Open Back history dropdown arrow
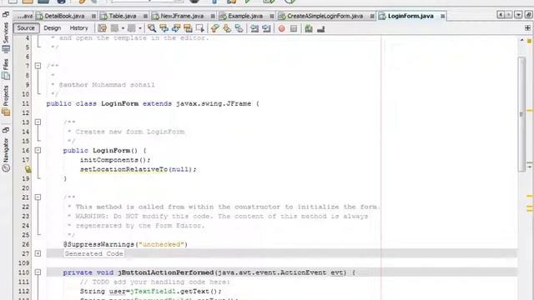The height and width of the screenshot is (300, 534). [x=123, y=28]
